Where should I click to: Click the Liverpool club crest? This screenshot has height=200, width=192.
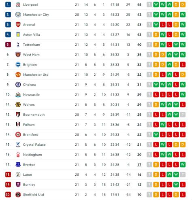18,4
